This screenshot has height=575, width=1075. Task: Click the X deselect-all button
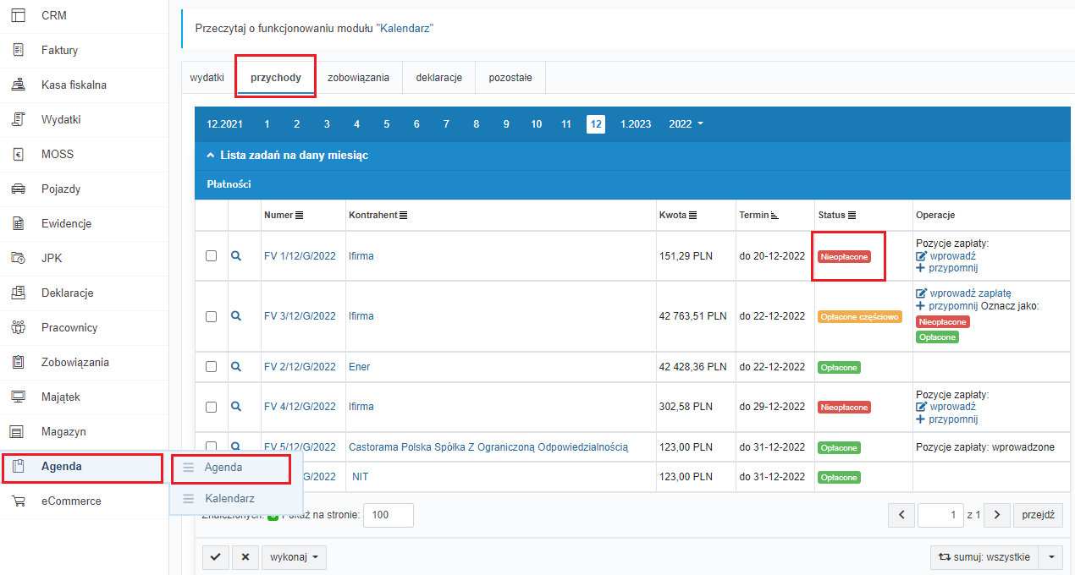pyautogui.click(x=245, y=557)
